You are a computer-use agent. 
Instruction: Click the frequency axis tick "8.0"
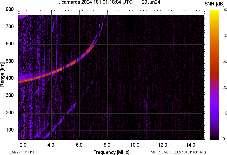(107, 145)
